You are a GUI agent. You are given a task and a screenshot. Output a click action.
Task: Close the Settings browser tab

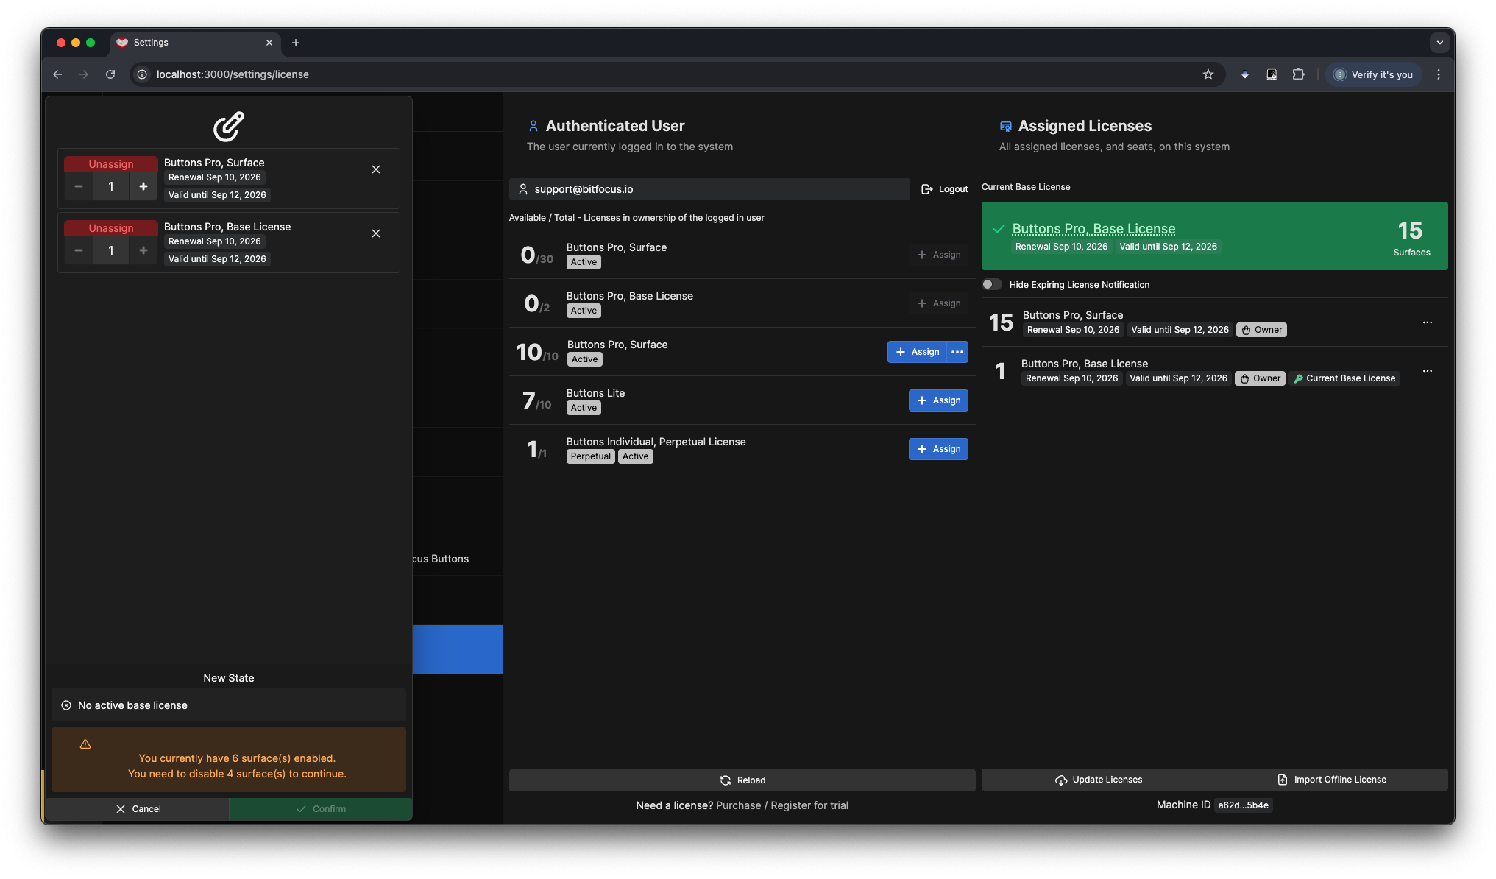pyautogui.click(x=269, y=43)
